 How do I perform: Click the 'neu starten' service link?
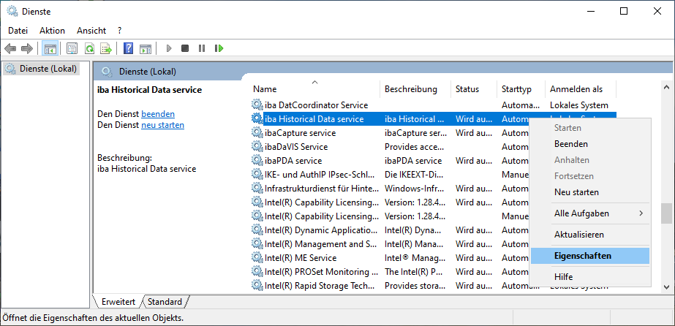[x=162, y=125]
